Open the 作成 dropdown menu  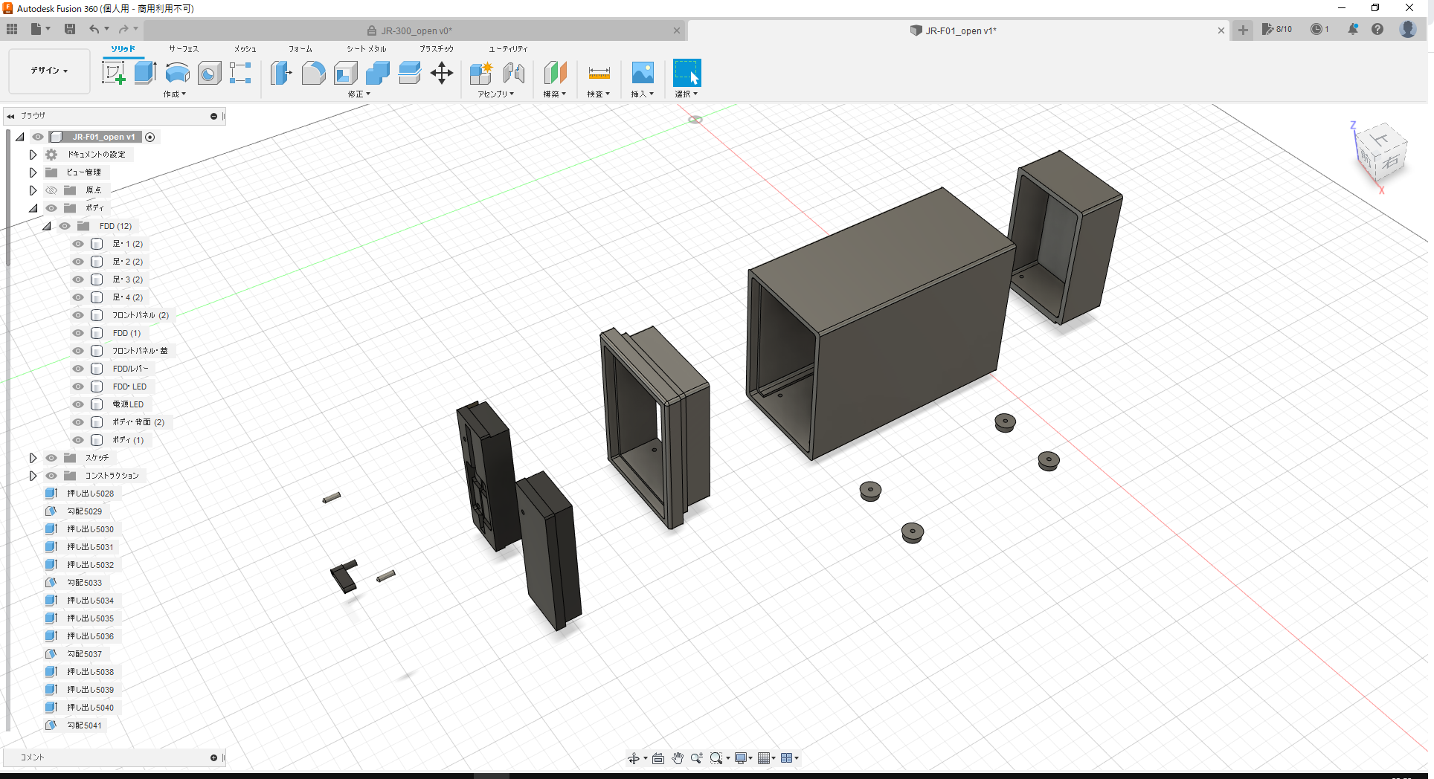point(174,94)
